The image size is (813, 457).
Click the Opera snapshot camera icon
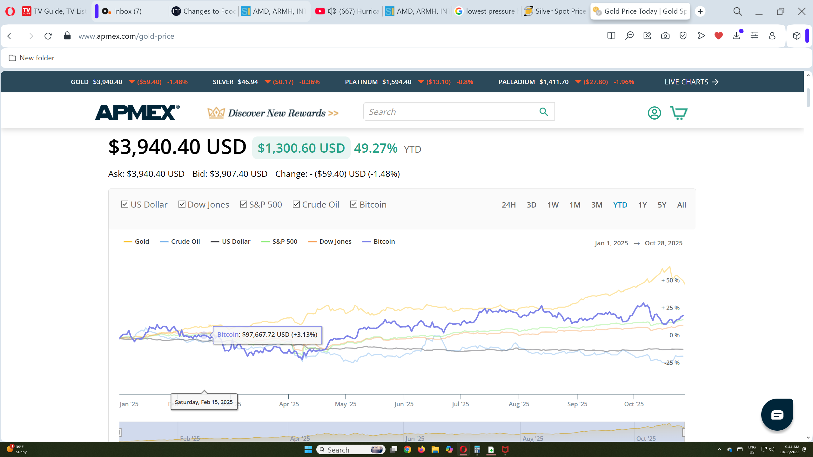tap(665, 36)
